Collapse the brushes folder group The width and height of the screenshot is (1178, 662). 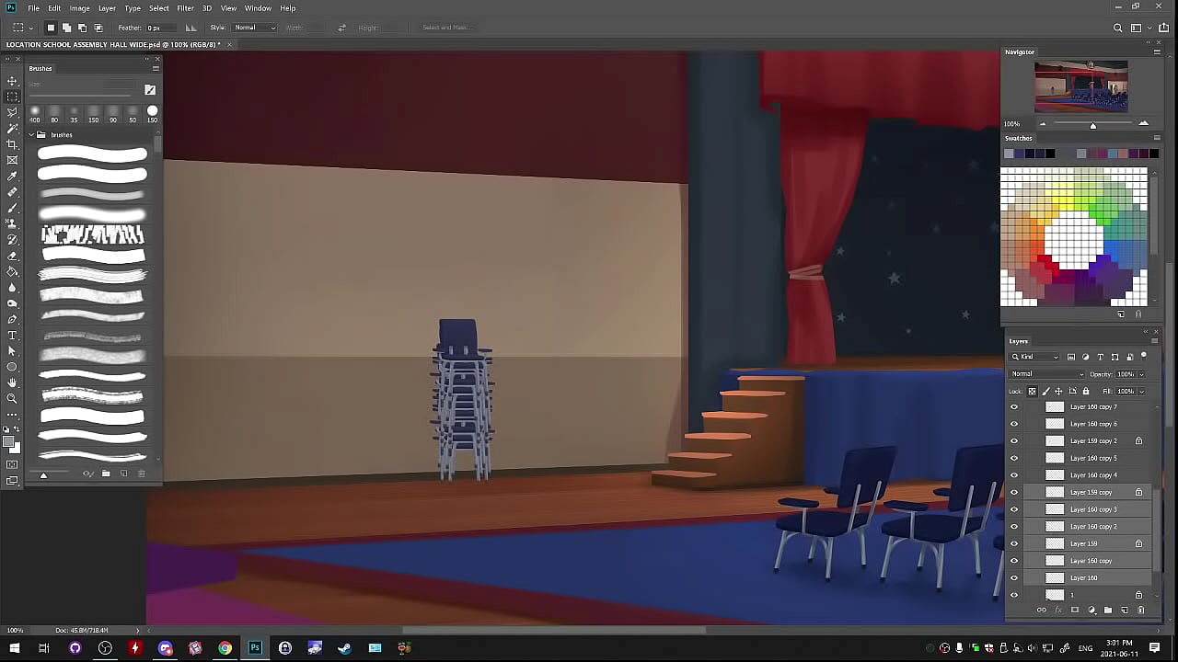[30, 135]
